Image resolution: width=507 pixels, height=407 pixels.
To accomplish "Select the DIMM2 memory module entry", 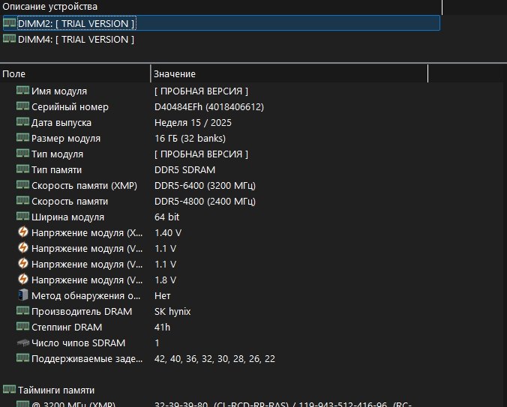I will coord(221,23).
